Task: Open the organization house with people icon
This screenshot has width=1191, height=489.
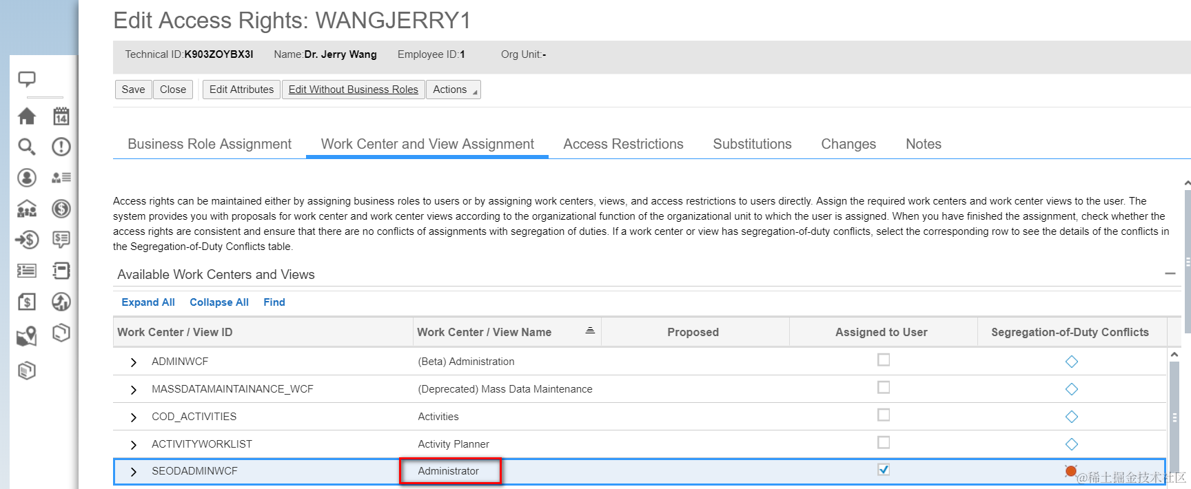Action: pos(27,209)
